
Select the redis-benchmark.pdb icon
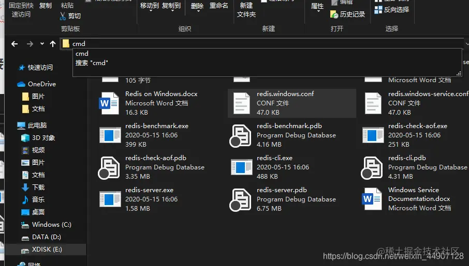pyautogui.click(x=240, y=136)
